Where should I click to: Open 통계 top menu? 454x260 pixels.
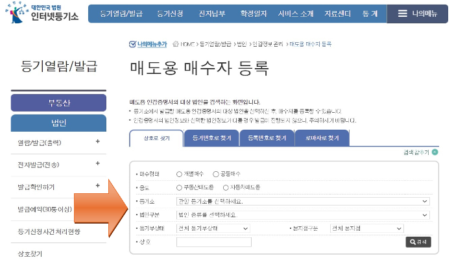(x=370, y=14)
